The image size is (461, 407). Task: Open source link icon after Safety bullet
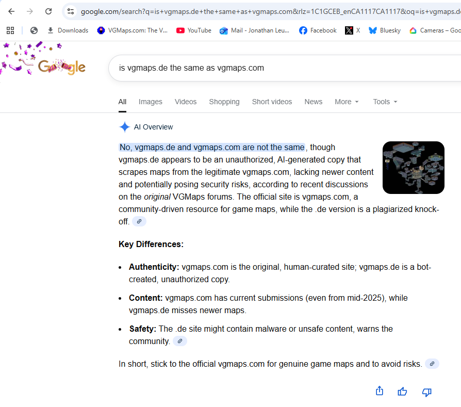(x=179, y=341)
